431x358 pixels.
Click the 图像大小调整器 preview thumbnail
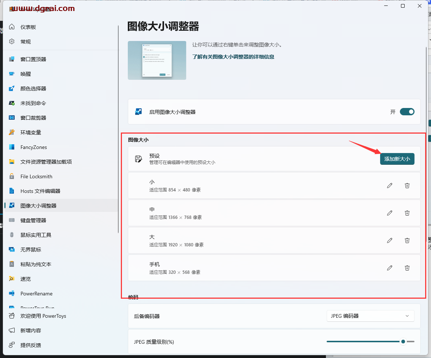157,60
